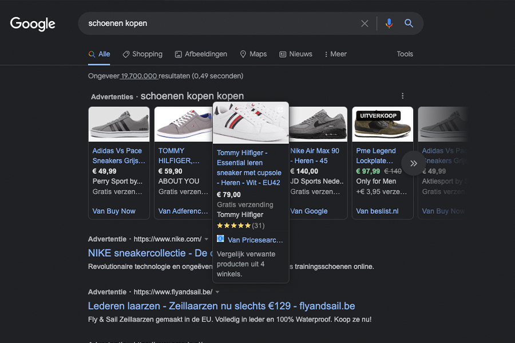Open the ad carousel options three-dot icon
The width and height of the screenshot is (515, 343).
402,95
